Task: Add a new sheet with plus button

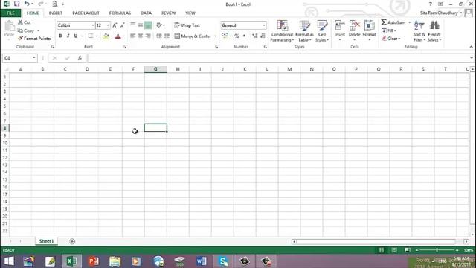Action: tap(72, 241)
